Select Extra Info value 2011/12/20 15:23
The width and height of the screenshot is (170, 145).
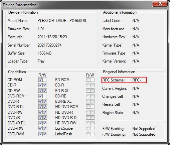tap(52, 37)
